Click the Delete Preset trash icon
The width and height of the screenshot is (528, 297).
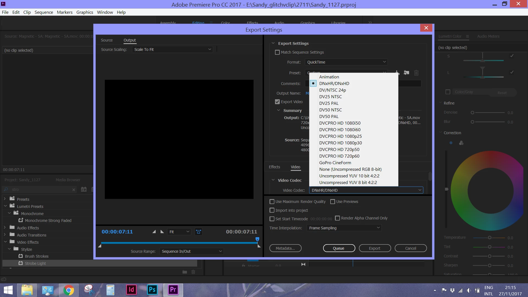pyautogui.click(x=416, y=73)
